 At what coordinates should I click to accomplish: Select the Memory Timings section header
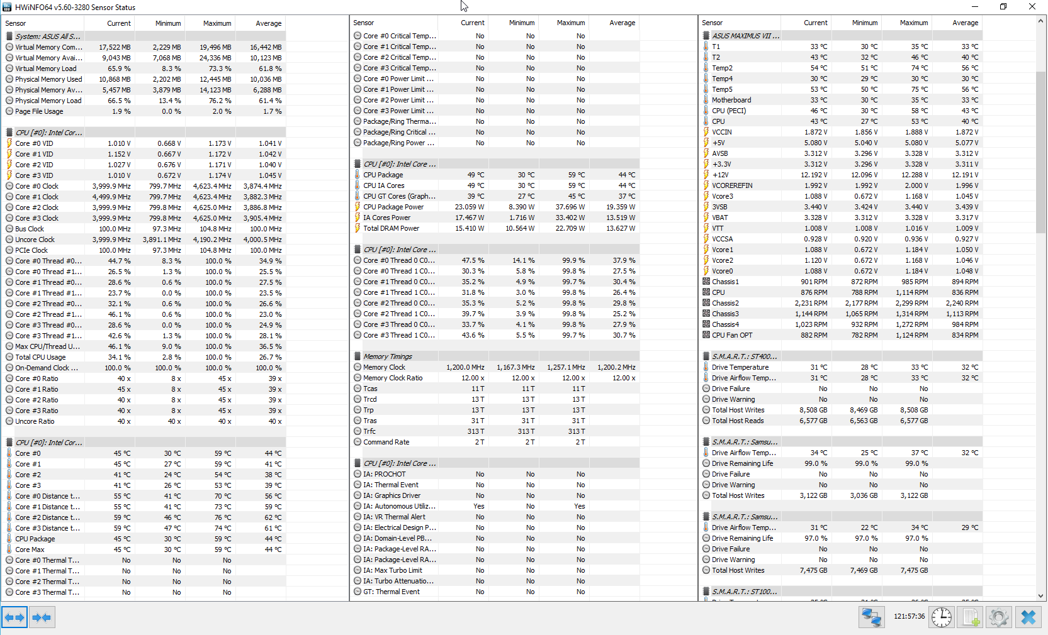388,356
